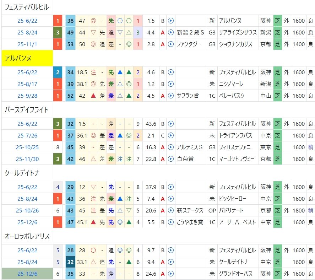Open フェスティバルヒル 25-8/24 race date link
This screenshot has height=280, width=315.
27,32
